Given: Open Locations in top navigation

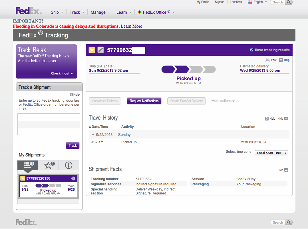Looking at the screenshot, I should click(236, 2).
